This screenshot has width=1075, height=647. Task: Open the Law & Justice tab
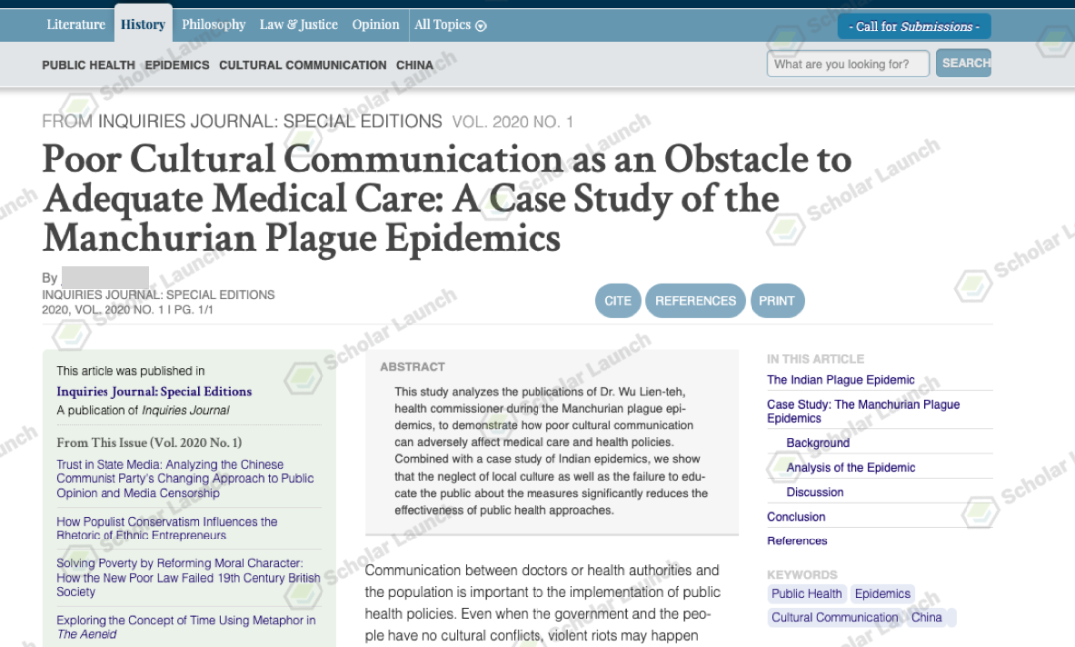click(x=299, y=25)
